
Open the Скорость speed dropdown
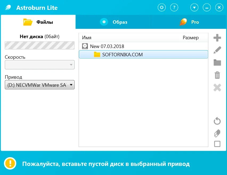[39, 65]
